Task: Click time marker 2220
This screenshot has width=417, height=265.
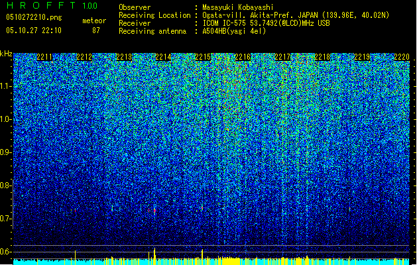Action: [x=402, y=57]
